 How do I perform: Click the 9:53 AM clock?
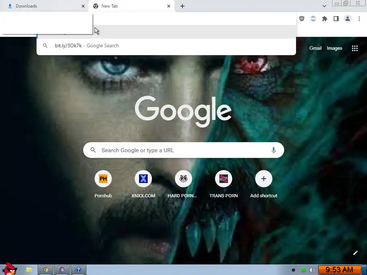point(339,270)
